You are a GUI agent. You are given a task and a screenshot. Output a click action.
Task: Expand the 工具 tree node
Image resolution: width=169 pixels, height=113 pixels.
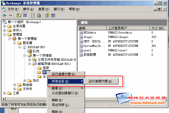pos(4,93)
